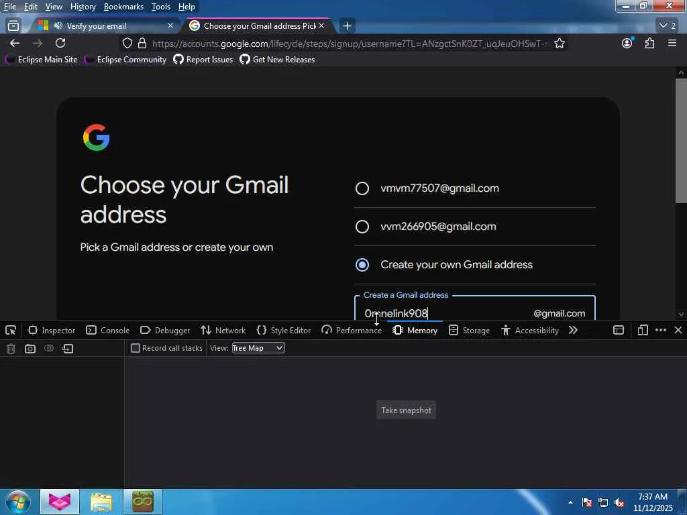Open the pink fox browser taskbar icon

tap(60, 502)
